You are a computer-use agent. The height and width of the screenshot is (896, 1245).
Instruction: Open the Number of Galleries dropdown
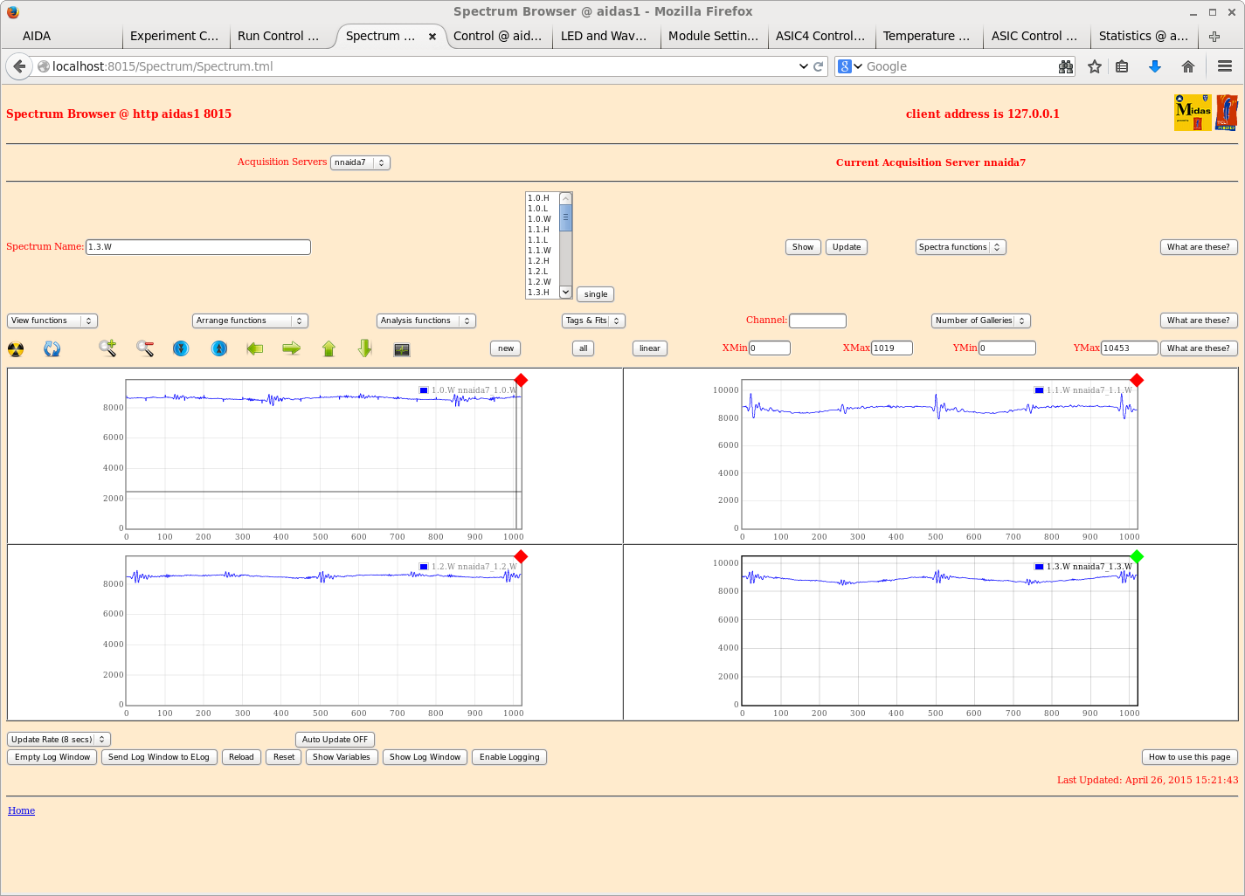click(981, 320)
